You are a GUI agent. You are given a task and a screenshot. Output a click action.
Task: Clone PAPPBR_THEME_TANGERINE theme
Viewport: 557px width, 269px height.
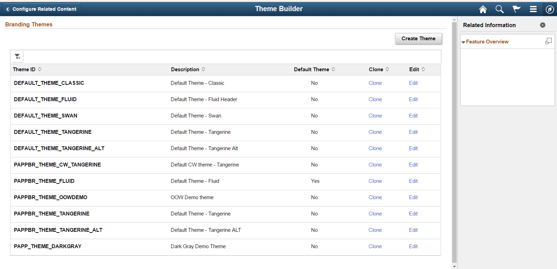[x=375, y=214]
